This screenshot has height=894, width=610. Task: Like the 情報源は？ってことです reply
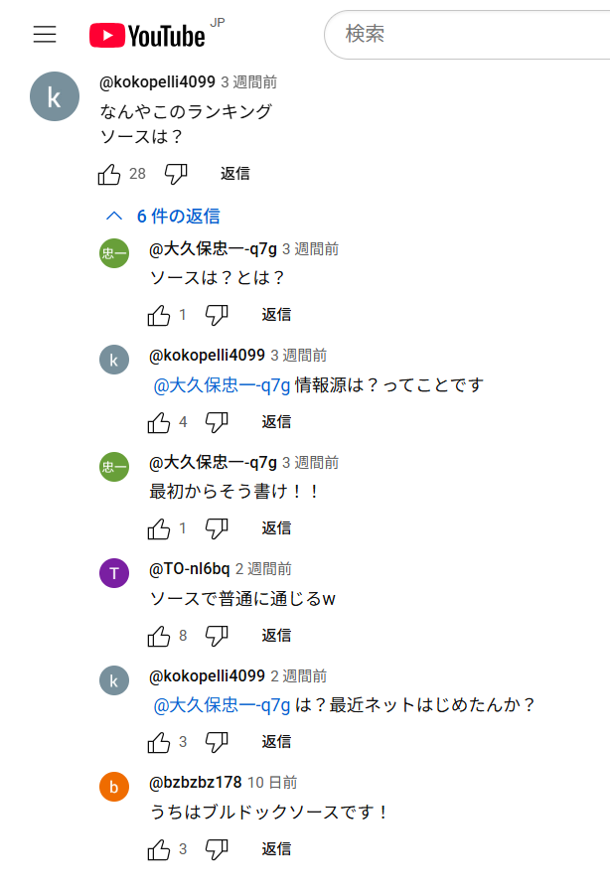[x=159, y=422]
